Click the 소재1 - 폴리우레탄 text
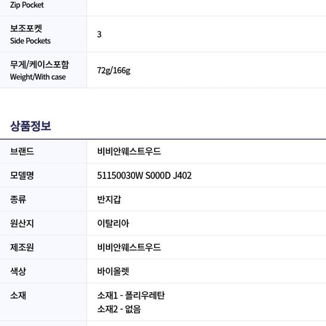The image size is (326, 326). [131, 295]
